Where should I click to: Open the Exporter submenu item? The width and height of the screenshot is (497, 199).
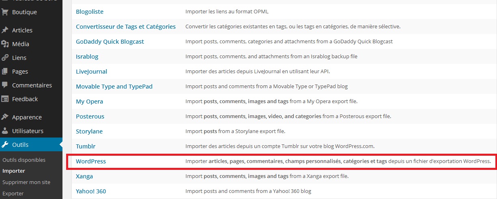click(13, 193)
